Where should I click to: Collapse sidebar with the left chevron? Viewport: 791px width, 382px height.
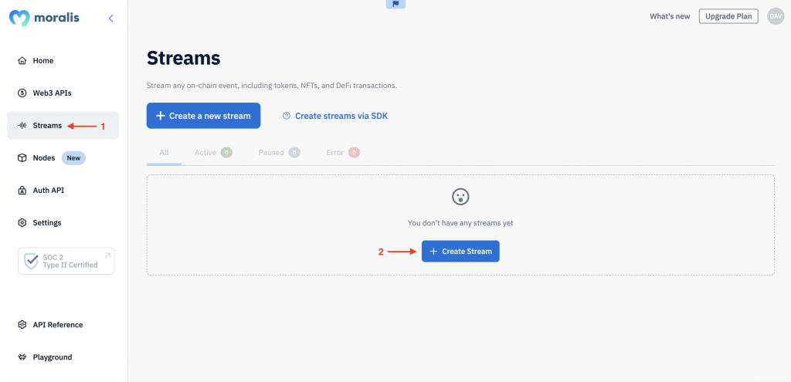111,19
